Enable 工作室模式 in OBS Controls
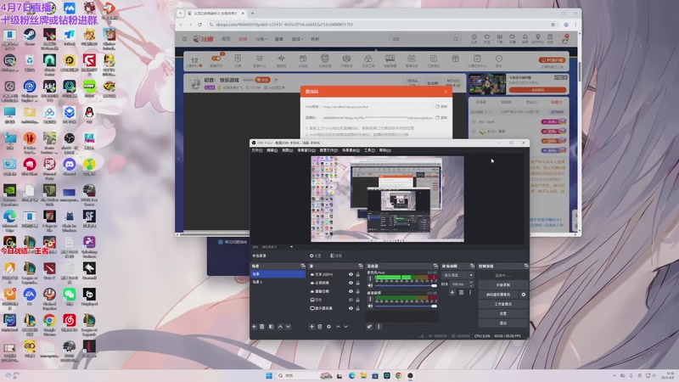The width and height of the screenshot is (679, 382). coord(502,304)
